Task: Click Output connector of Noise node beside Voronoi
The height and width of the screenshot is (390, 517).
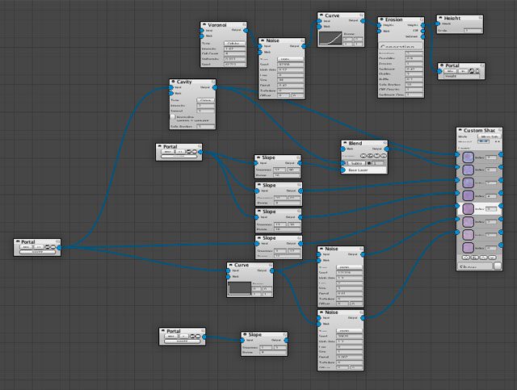Action: tap(304, 47)
